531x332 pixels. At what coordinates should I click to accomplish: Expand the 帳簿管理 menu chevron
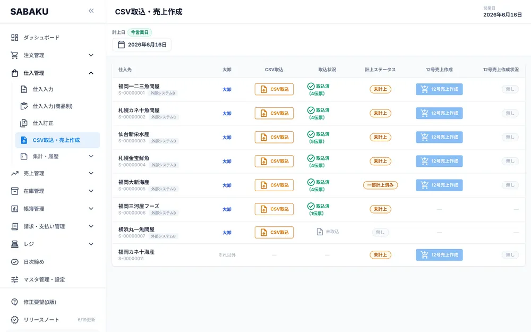(91, 209)
